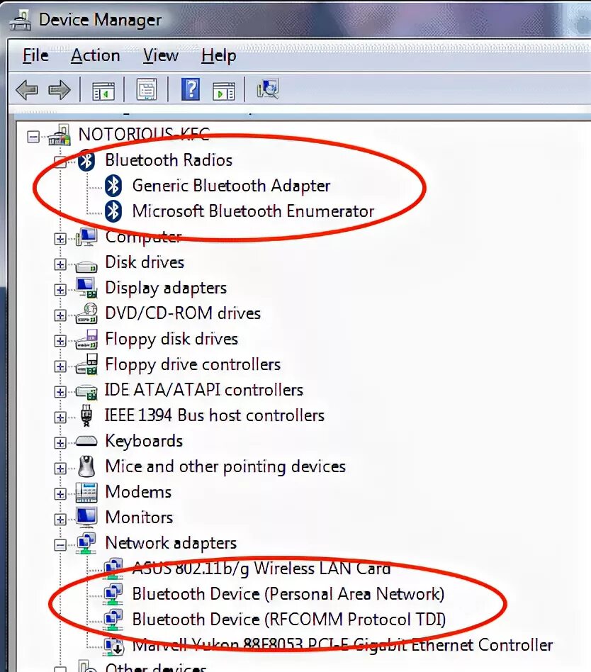Screen dimensions: 591x672
Task: Click the Network adapters category icon
Action: click(x=86, y=544)
